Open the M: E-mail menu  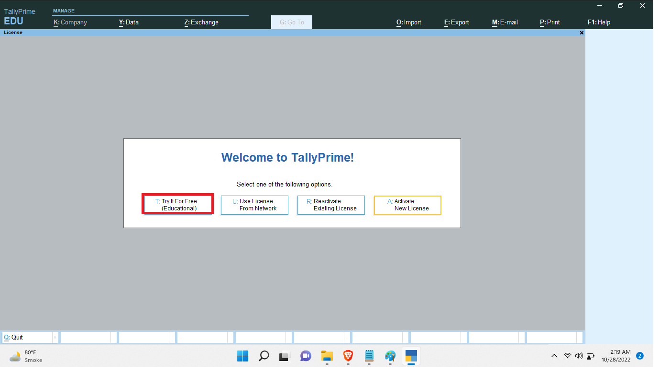click(x=505, y=22)
